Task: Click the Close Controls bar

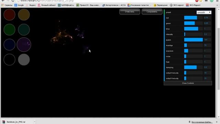Action: [188, 83]
